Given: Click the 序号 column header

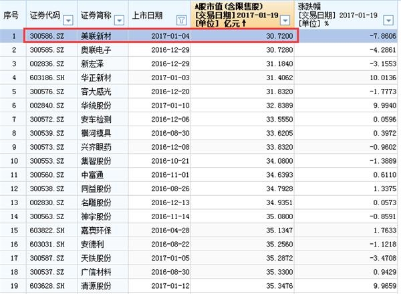Looking at the screenshot, I should click(x=11, y=15).
